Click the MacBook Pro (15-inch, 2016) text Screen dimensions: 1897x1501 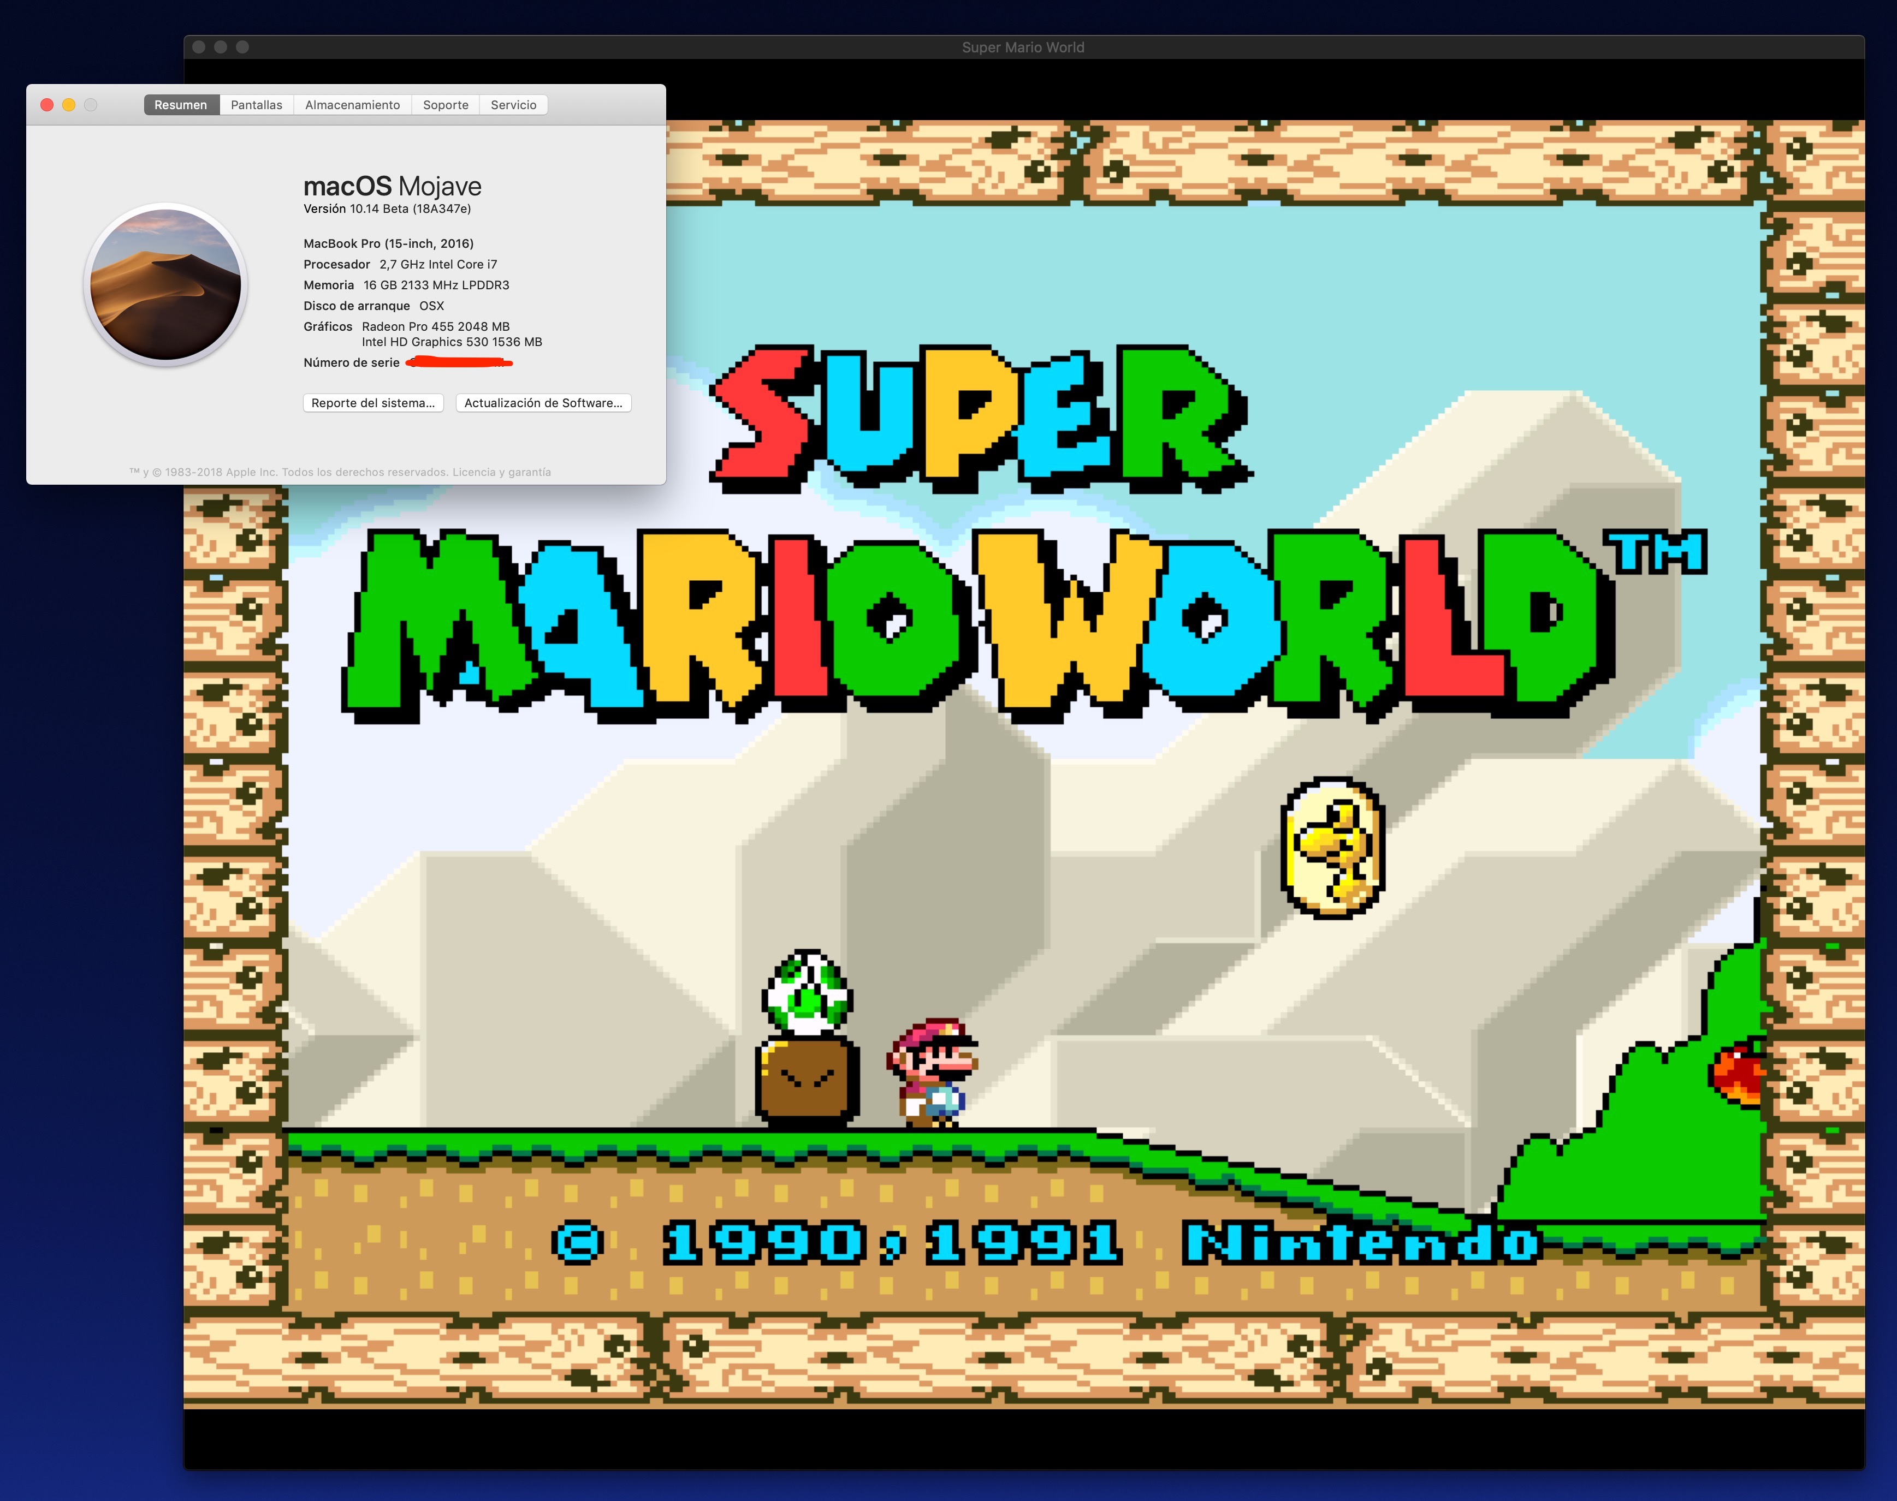coord(389,243)
